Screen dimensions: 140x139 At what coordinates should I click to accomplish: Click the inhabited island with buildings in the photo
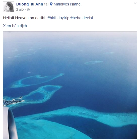[13, 101]
